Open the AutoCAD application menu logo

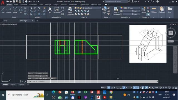(x=3, y=2)
